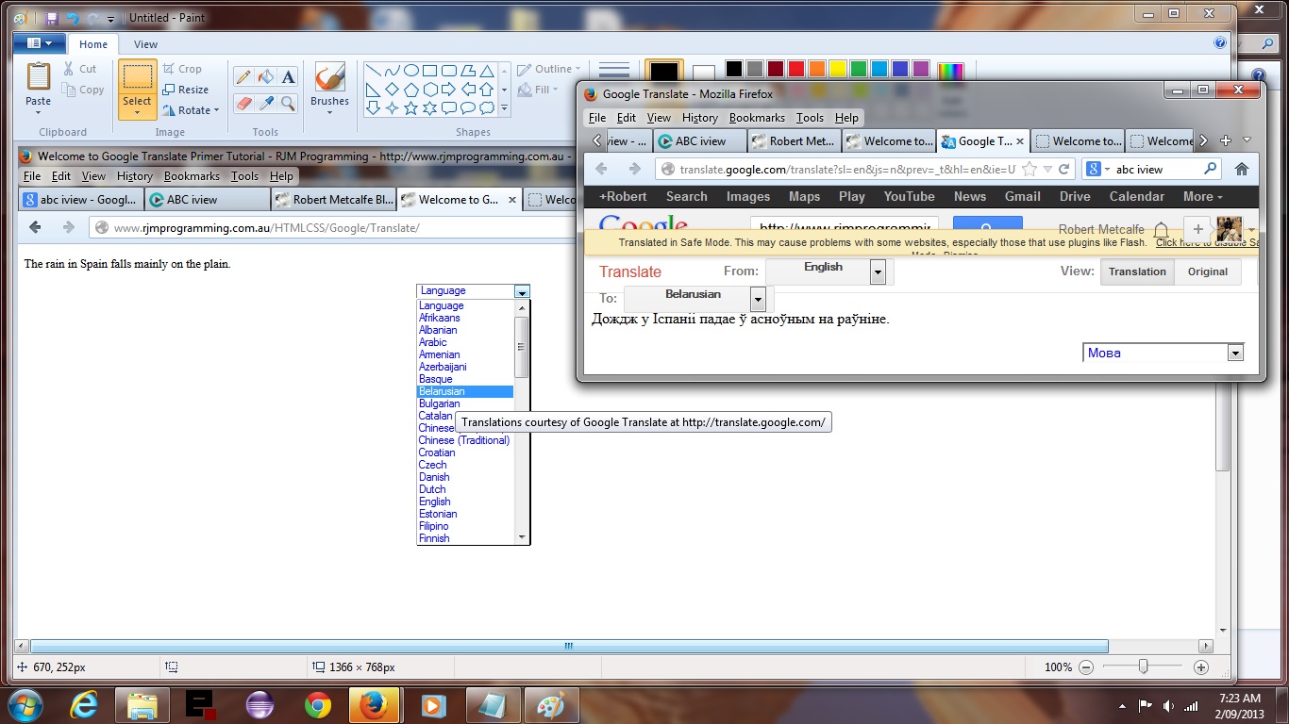Pick the yellow color swatch in Paint
1289x724 pixels.
838,69
